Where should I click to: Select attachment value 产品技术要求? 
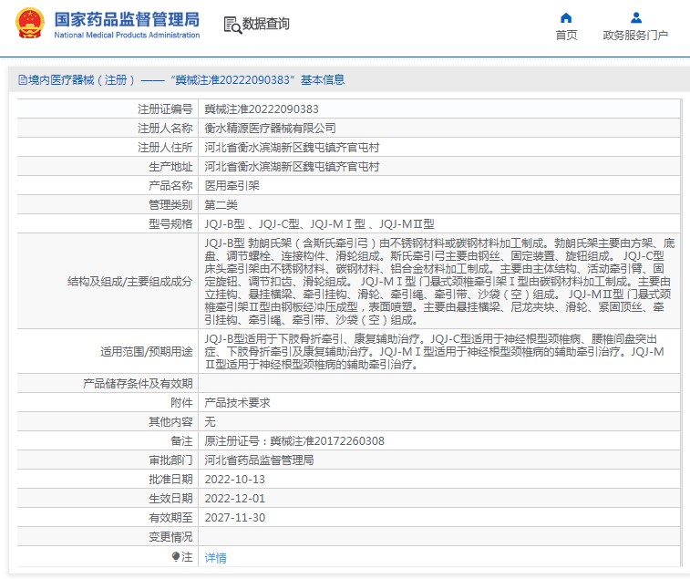tap(237, 402)
